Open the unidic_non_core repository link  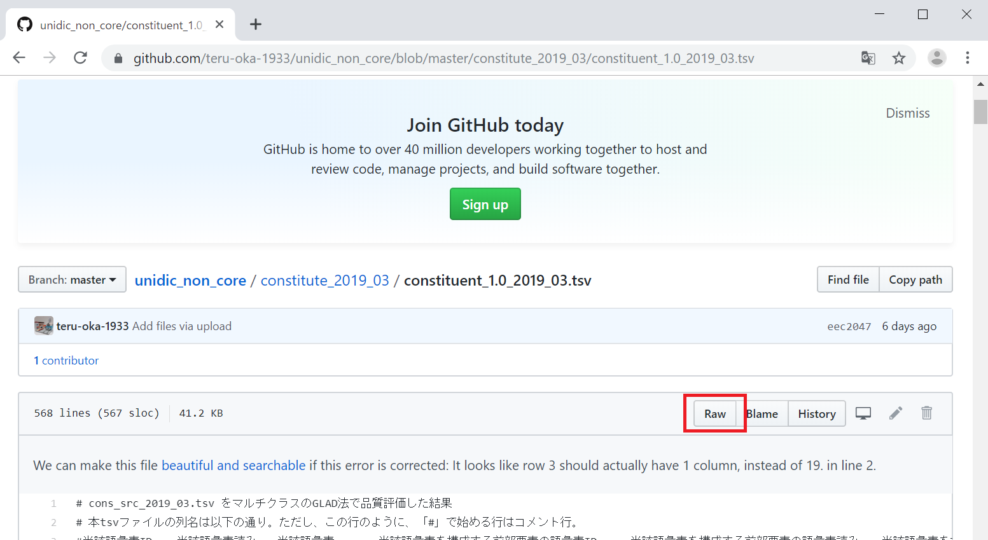pyautogui.click(x=190, y=280)
